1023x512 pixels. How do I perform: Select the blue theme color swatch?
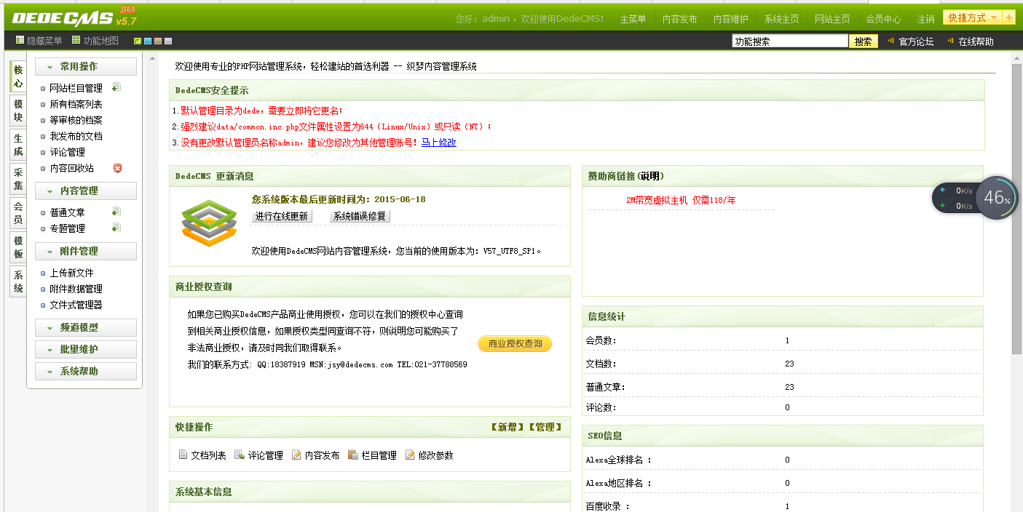click(148, 41)
